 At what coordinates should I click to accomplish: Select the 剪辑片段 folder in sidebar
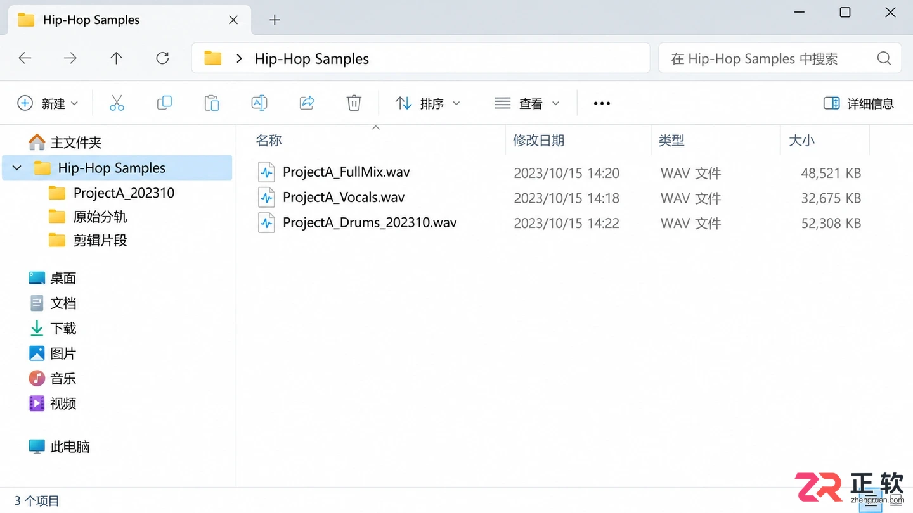(88, 240)
